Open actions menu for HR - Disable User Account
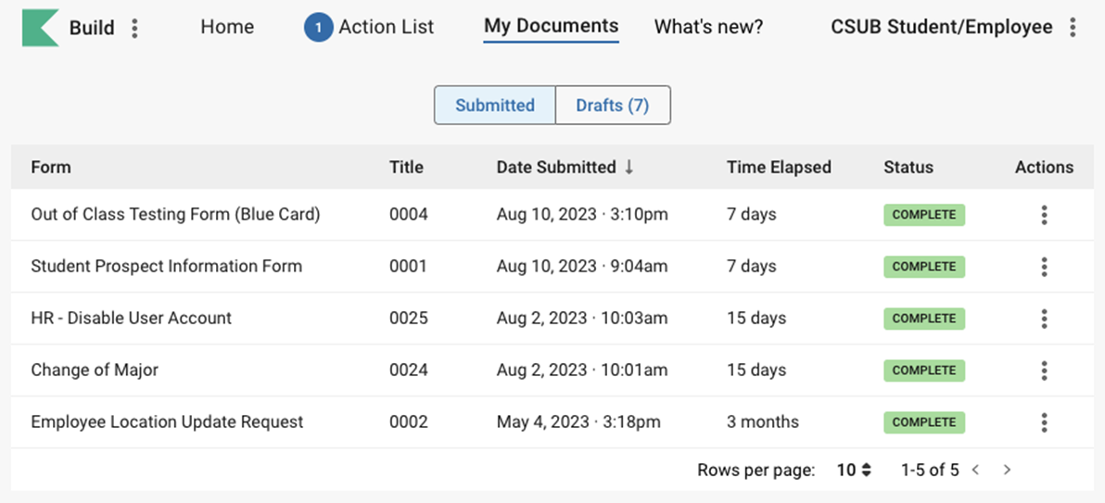This screenshot has height=503, width=1105. click(1044, 319)
